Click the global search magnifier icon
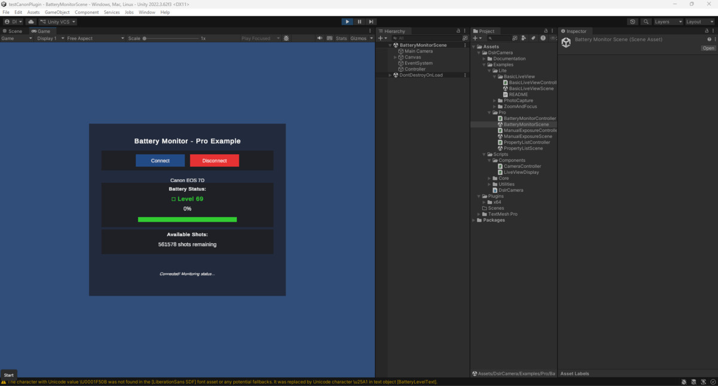The height and width of the screenshot is (386, 718). [646, 22]
